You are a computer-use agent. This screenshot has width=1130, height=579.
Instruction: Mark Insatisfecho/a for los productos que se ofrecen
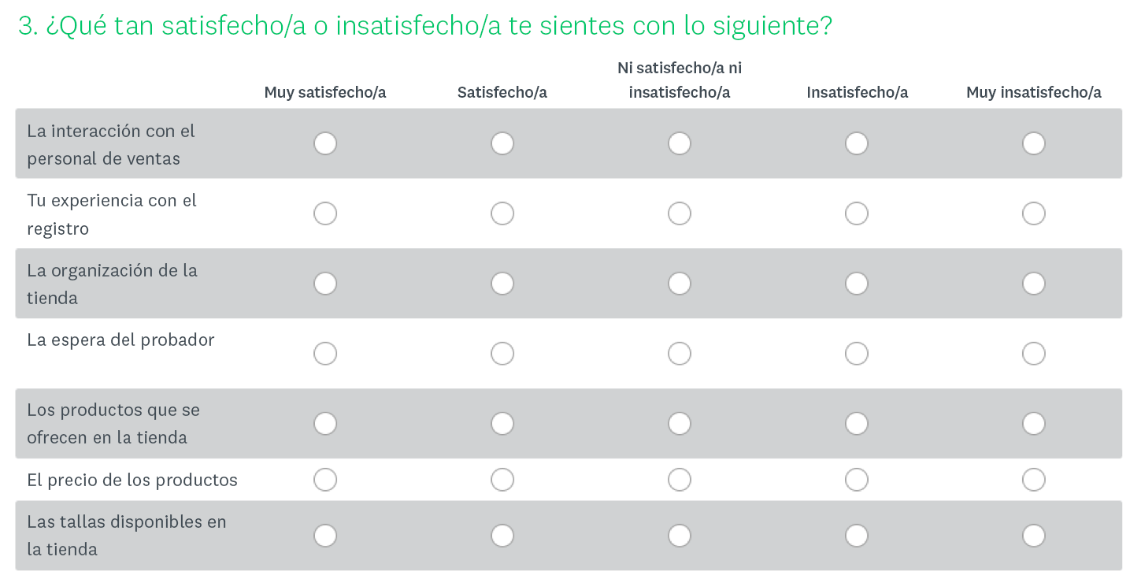click(x=857, y=423)
